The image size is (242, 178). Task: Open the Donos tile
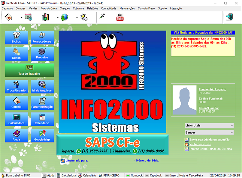click(17, 54)
